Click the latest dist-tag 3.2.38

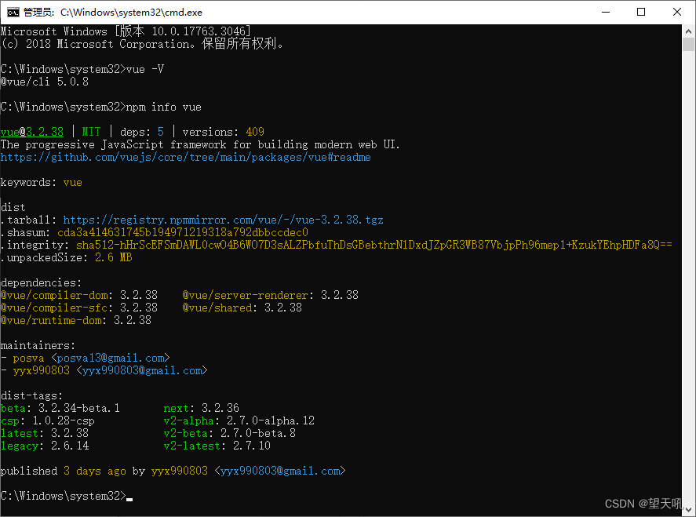(45, 433)
